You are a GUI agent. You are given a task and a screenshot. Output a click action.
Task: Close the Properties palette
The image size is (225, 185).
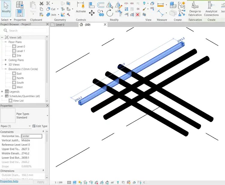pos(47,106)
